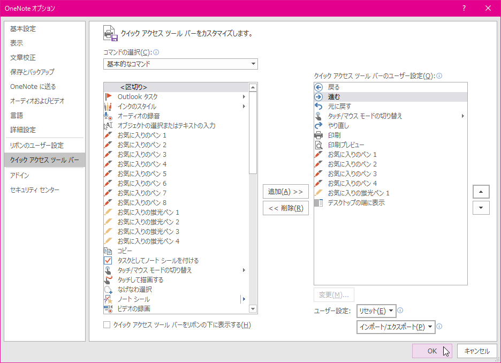501x363 pixels.
Task: Click お気に入りのペン 1 icon in right list
Action: (x=318, y=155)
